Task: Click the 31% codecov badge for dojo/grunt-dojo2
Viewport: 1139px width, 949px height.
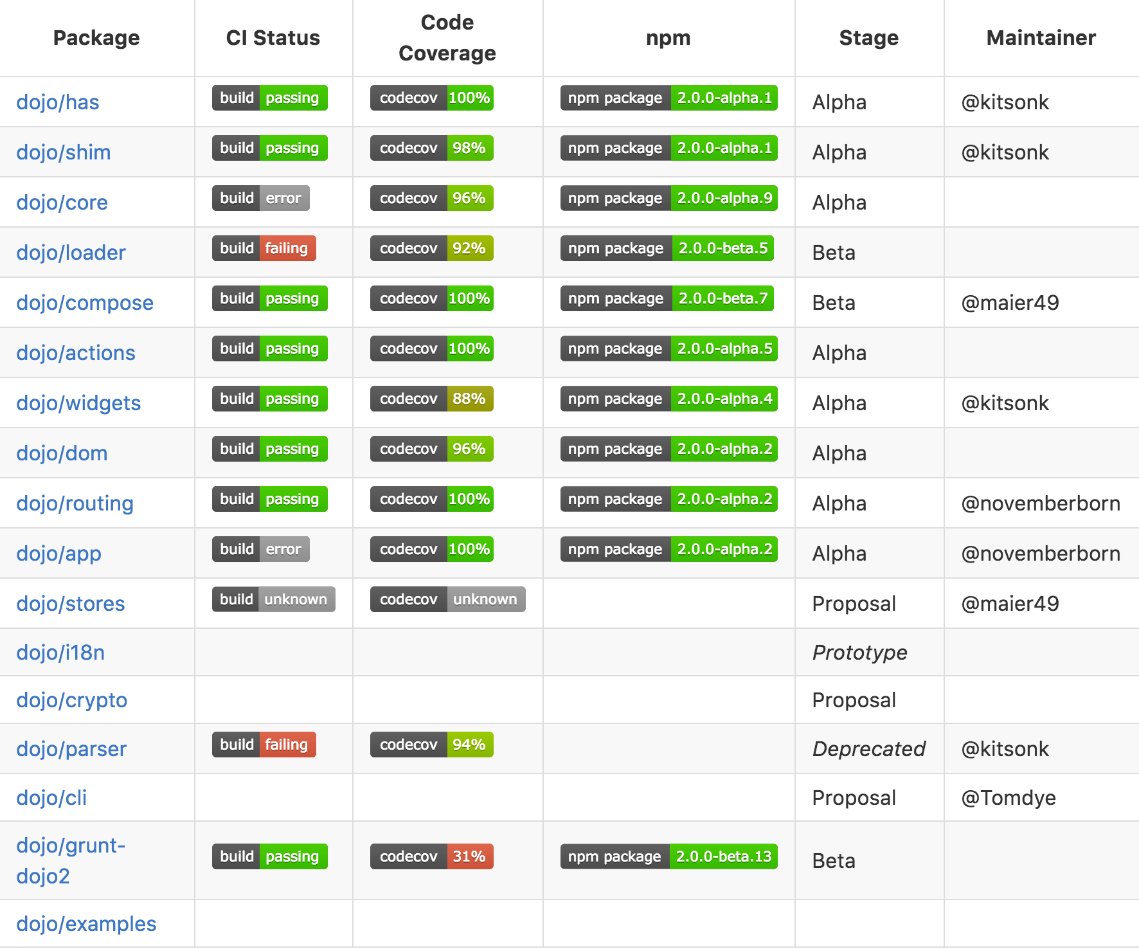Action: [x=431, y=856]
